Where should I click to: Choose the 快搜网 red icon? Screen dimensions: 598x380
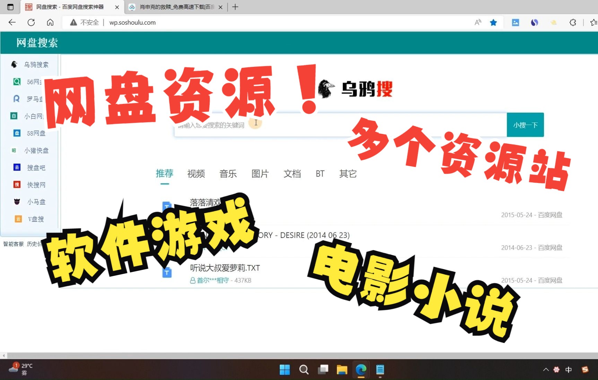click(x=17, y=185)
